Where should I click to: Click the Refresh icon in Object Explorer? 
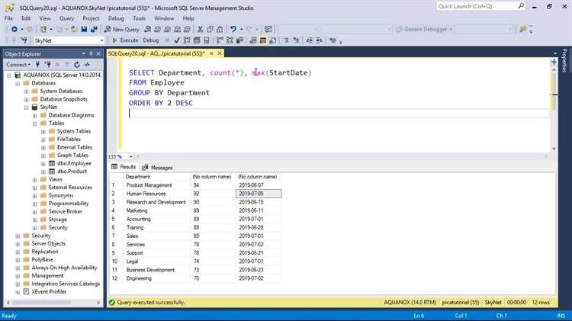click(x=78, y=65)
